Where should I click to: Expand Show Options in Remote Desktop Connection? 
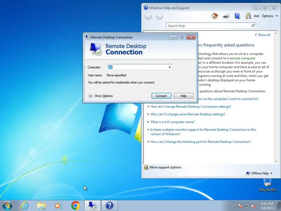coord(100,96)
